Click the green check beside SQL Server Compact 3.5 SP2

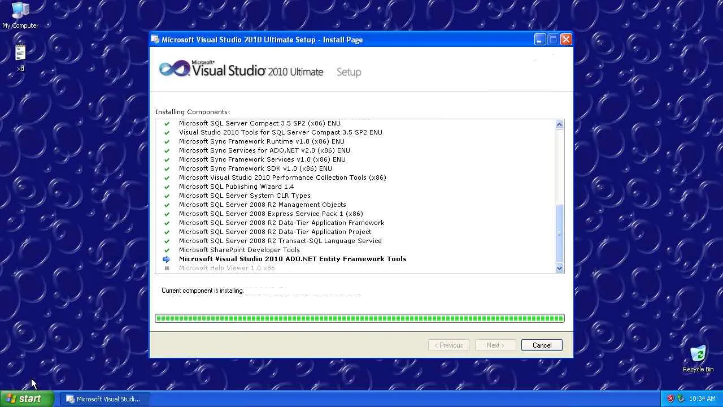pos(167,123)
